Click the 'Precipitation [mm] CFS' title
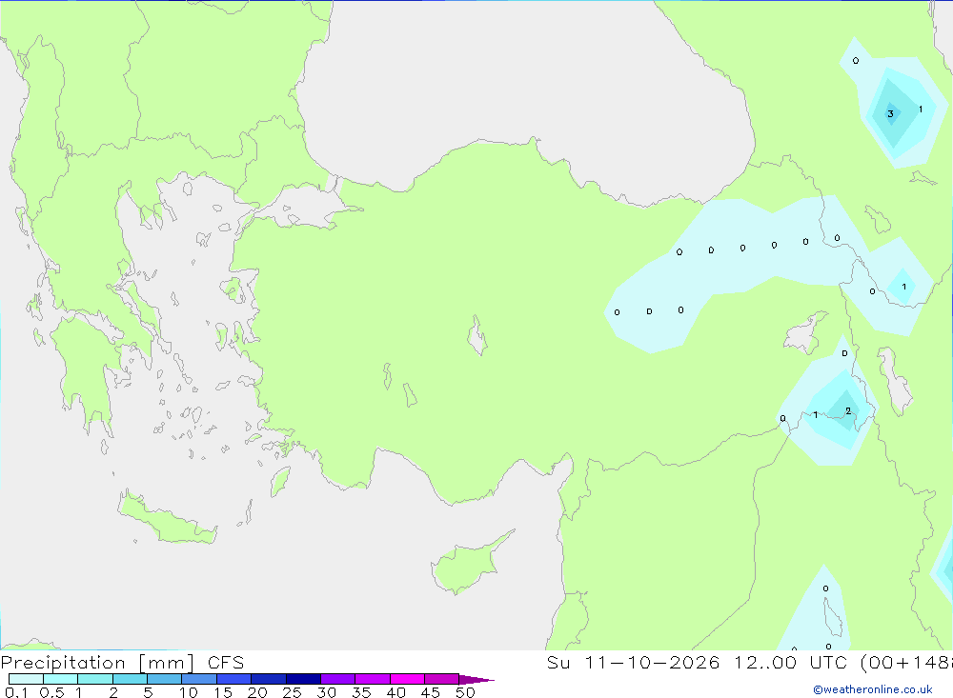 coord(122,663)
